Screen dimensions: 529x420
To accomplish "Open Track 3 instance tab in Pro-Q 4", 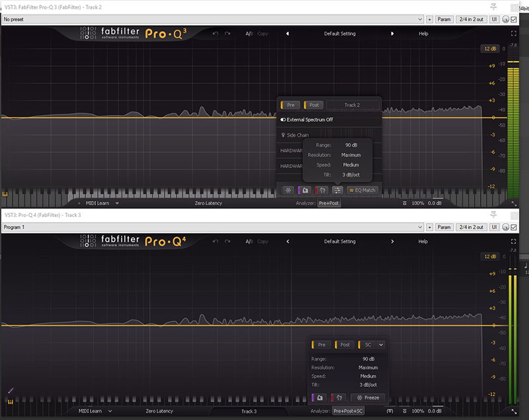I will [x=249, y=411].
